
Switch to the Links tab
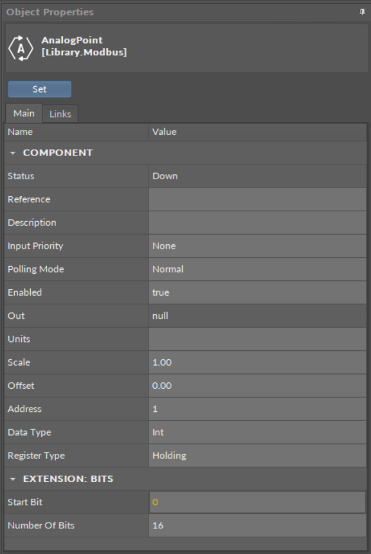(x=60, y=114)
